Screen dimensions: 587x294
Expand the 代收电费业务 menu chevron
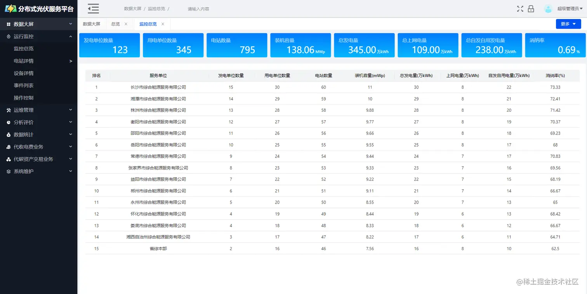point(71,147)
